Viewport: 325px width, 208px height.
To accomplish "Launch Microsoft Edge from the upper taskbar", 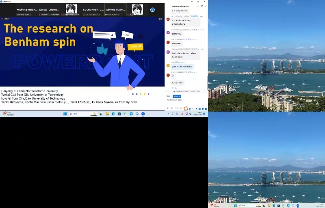I will click(x=113, y=114).
